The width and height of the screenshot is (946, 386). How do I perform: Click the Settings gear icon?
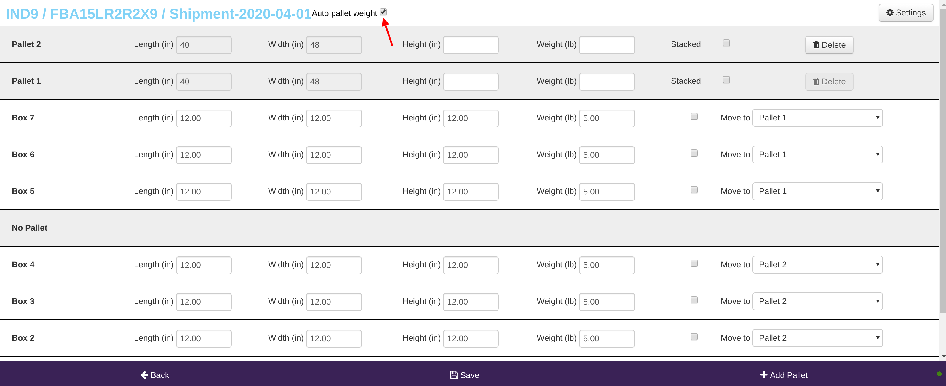(x=889, y=13)
